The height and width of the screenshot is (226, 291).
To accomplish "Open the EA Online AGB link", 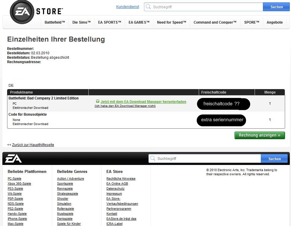I will point(117,184).
